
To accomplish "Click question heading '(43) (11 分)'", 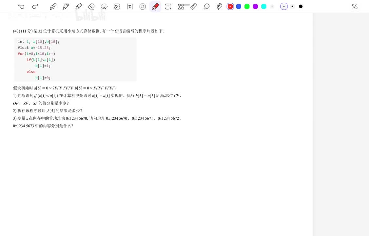I will click(23, 31).
